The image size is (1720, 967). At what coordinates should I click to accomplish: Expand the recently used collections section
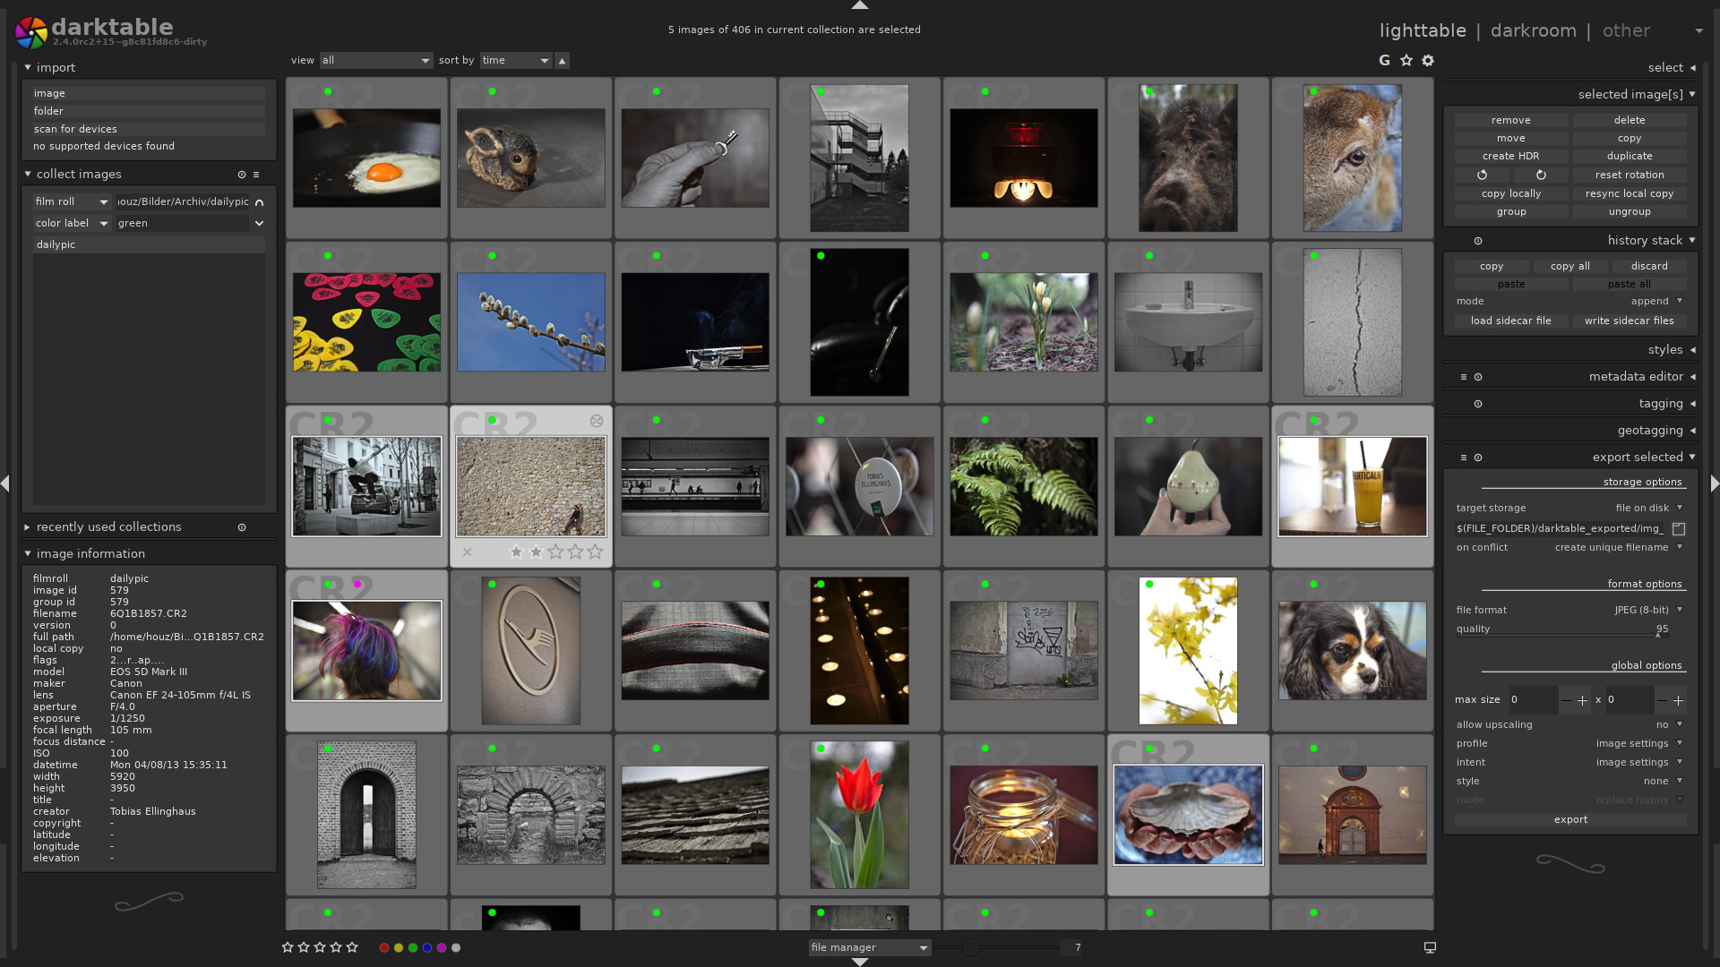click(27, 526)
